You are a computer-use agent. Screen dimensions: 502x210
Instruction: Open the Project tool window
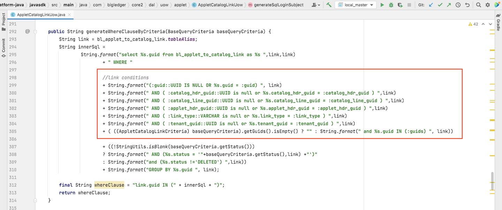tap(3, 22)
